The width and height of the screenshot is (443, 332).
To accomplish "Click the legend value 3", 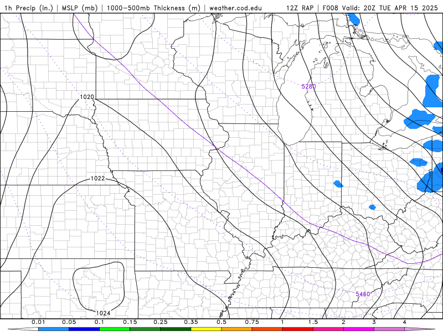I will [374, 322].
